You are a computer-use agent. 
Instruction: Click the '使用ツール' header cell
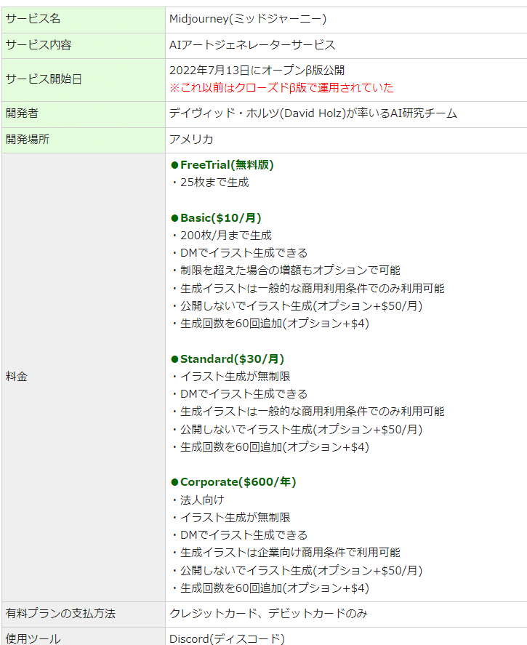coord(84,636)
